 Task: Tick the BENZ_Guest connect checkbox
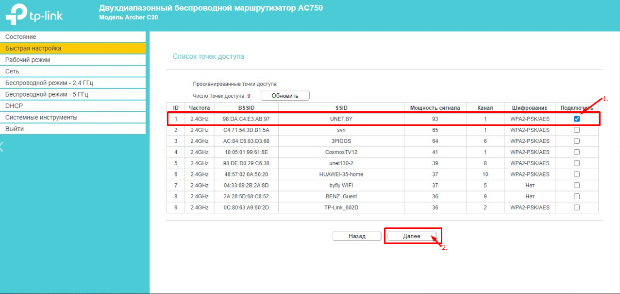coord(577,196)
